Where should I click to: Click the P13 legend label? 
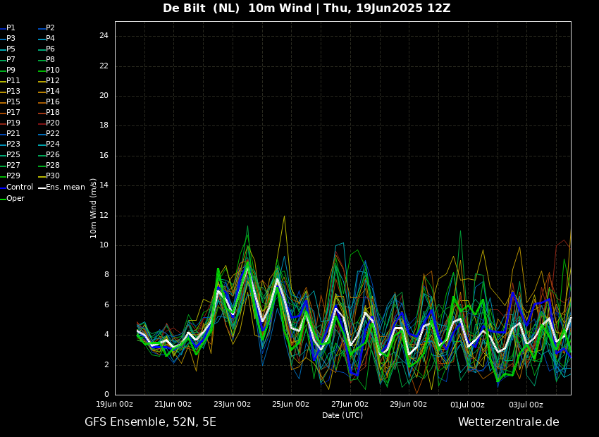coord(13,92)
